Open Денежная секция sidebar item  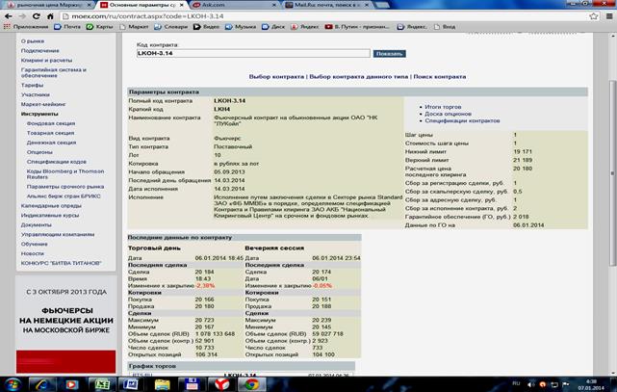[x=52, y=143]
